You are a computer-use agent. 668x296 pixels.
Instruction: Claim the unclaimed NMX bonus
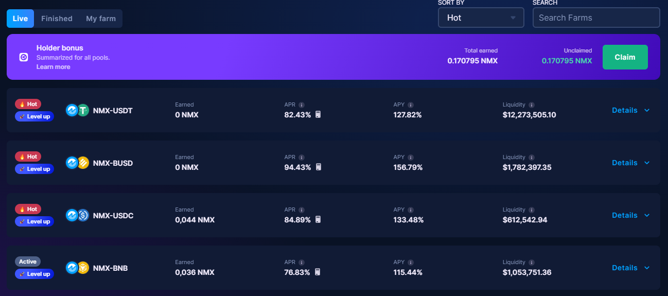[x=625, y=57]
